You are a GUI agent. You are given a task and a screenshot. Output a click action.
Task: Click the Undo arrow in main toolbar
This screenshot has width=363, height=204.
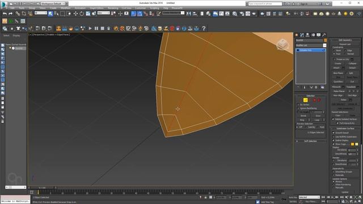pyautogui.click(x=5, y=14)
